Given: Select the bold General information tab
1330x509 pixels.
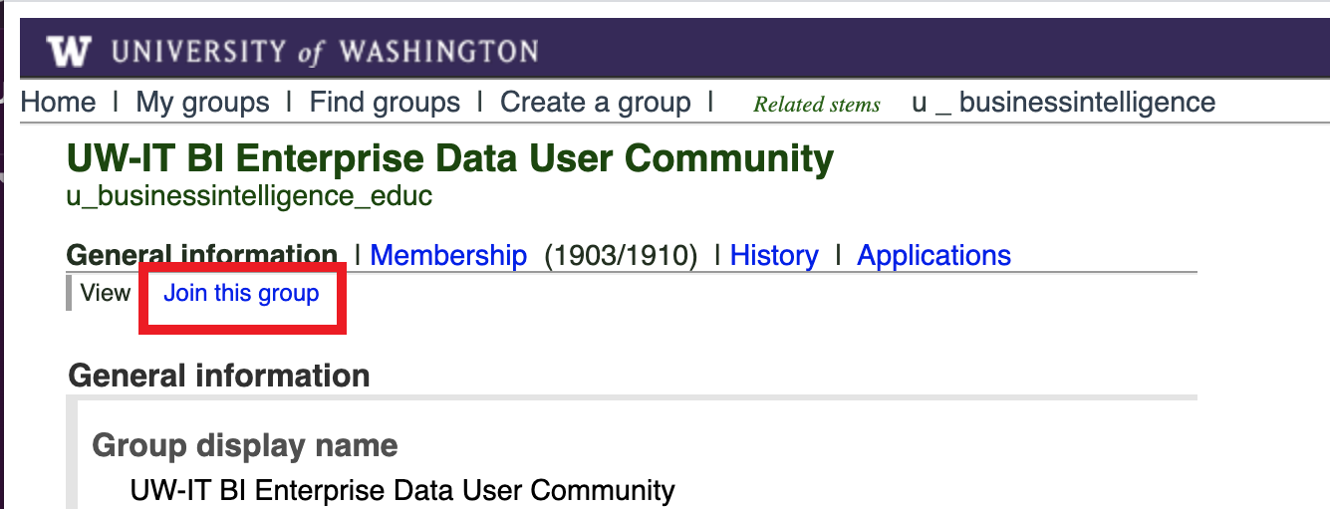Looking at the screenshot, I should (202, 255).
